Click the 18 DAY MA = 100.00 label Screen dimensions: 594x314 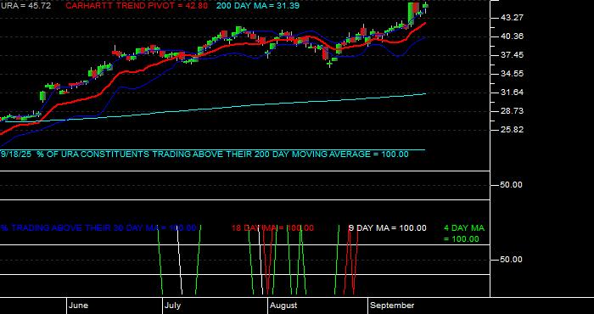272,228
